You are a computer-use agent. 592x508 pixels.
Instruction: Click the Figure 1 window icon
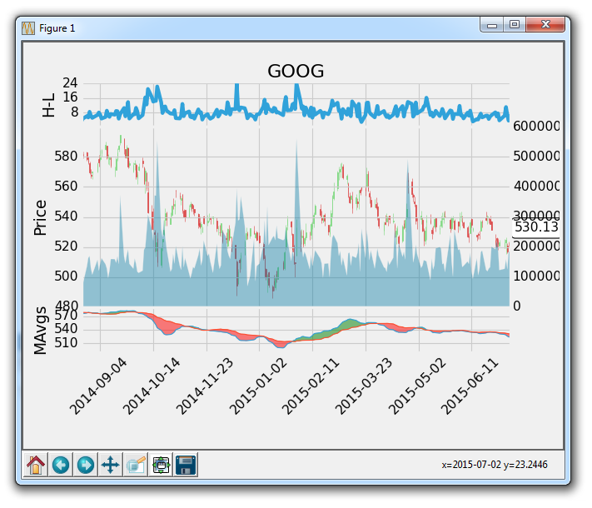27,27
